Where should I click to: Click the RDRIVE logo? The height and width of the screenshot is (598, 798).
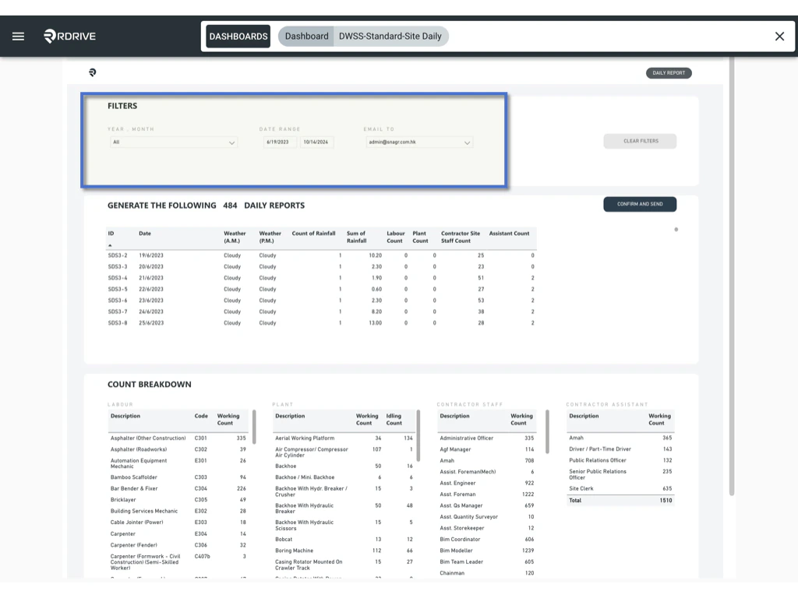click(x=68, y=36)
